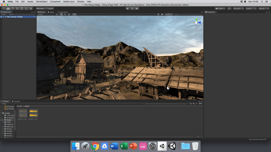Select the Rotate tool
Viewport: 271px width, 152px height.
[x=13, y=8]
